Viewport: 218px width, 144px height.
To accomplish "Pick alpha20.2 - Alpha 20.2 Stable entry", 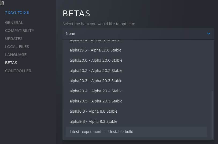I will [96, 71].
